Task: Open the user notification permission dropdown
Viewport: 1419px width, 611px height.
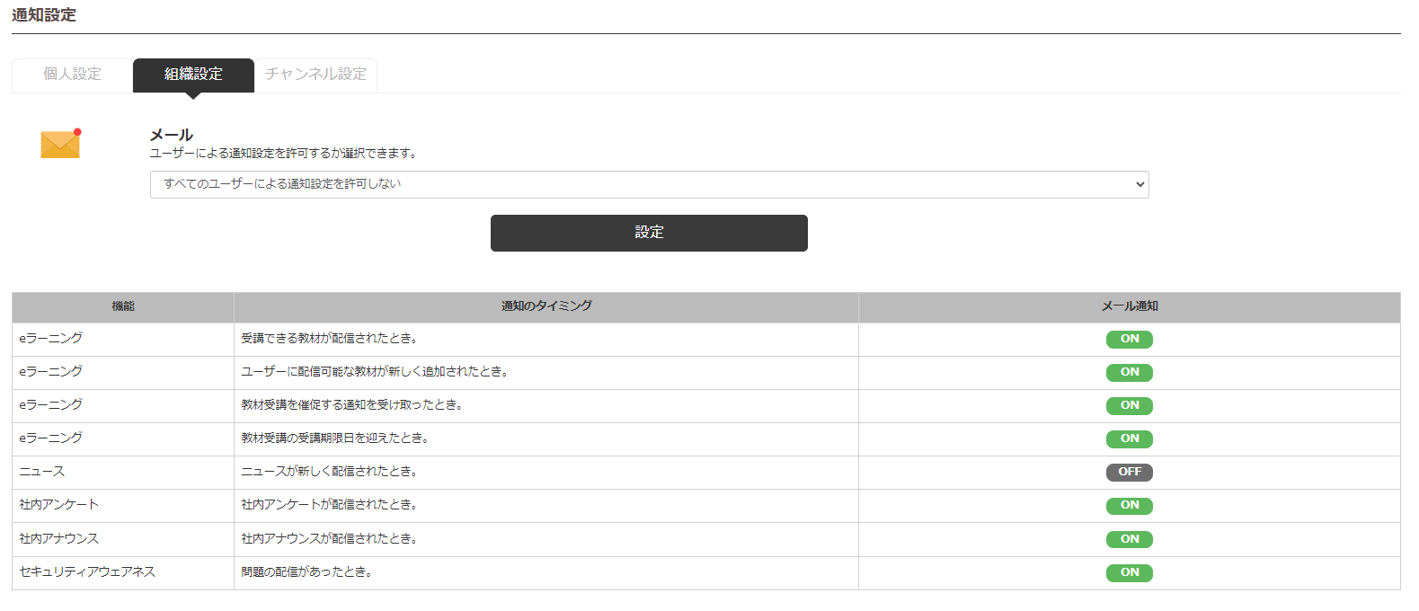Action: point(649,184)
